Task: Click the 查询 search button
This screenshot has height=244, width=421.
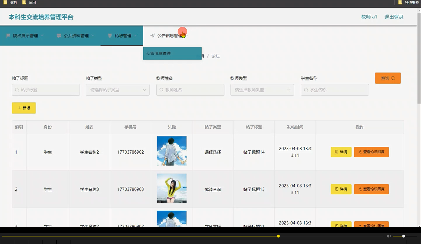Action: (388, 78)
